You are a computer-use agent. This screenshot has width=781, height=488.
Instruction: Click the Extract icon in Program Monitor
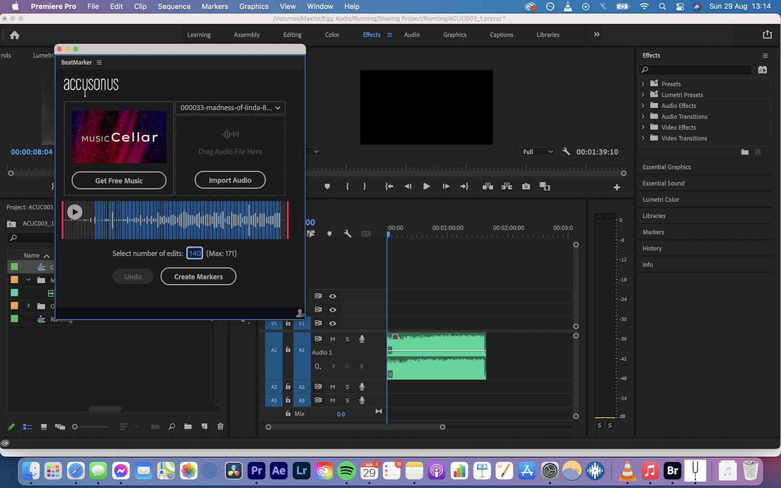(507, 186)
